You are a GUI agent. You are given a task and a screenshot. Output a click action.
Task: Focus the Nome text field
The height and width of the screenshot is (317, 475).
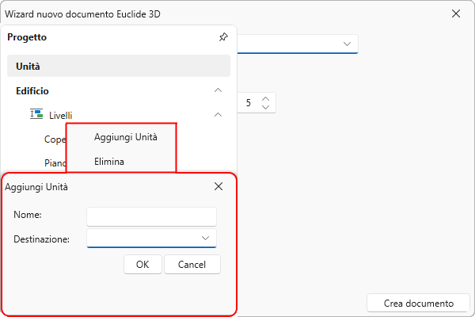[151, 216]
